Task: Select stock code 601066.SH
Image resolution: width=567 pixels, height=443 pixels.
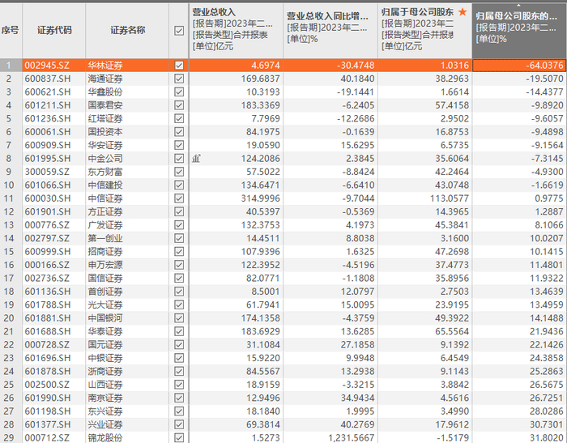Action: pyautogui.click(x=47, y=185)
